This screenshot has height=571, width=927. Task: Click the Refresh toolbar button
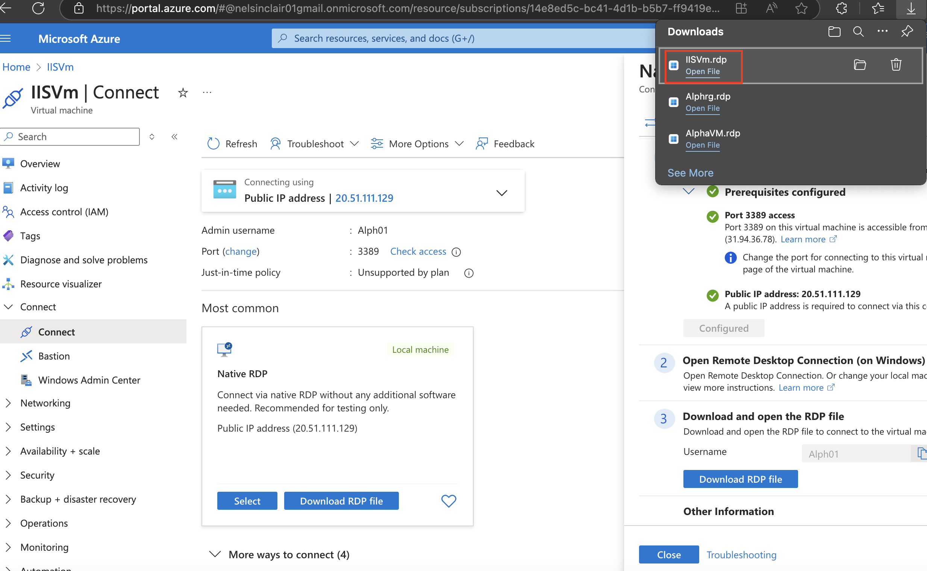tap(232, 144)
